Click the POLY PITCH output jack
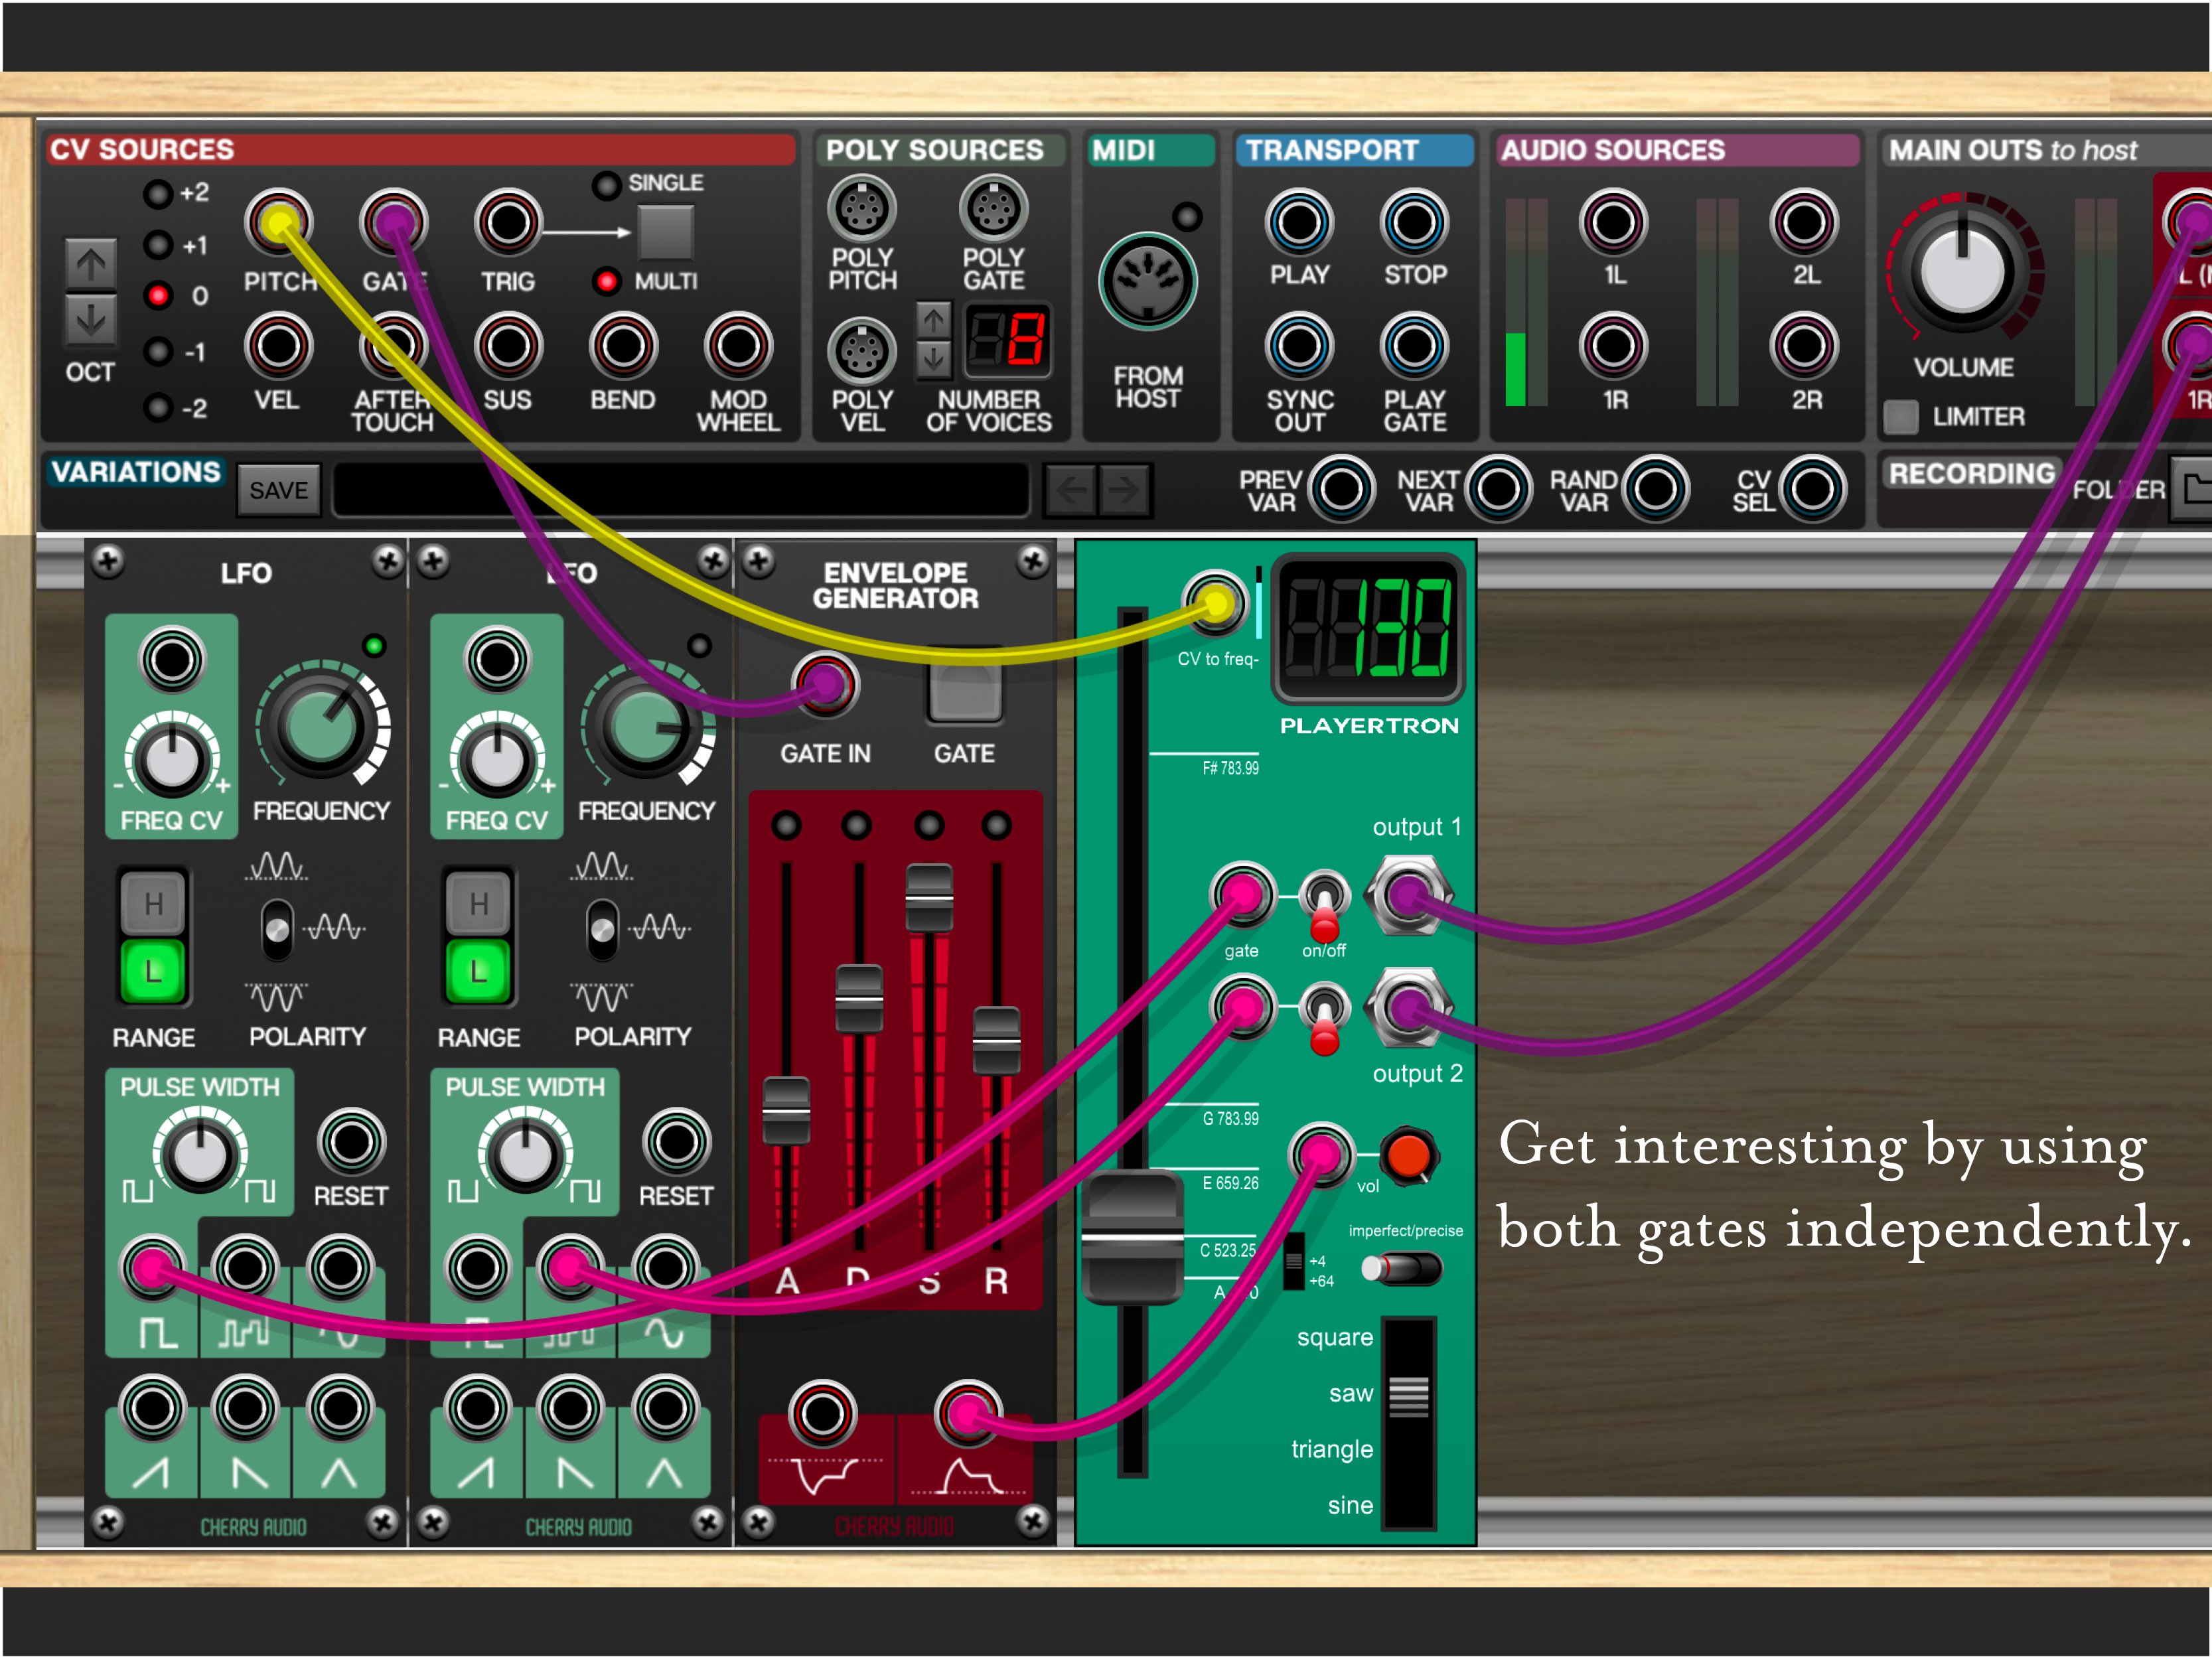This screenshot has height=1659, width=2212. (861, 209)
